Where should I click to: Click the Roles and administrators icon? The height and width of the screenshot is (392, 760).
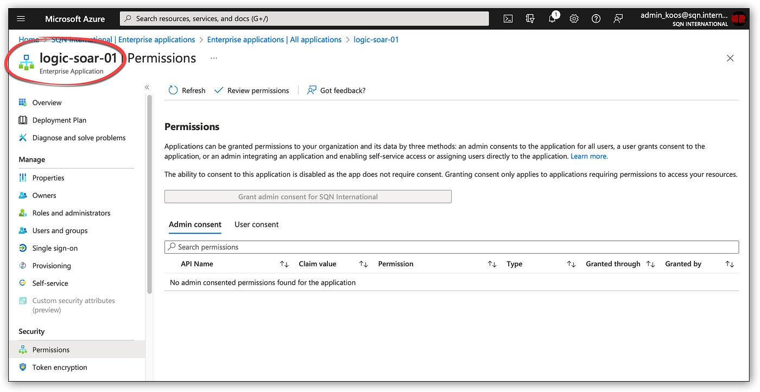tap(23, 213)
